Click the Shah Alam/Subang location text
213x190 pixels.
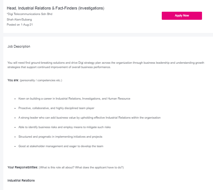(19, 19)
